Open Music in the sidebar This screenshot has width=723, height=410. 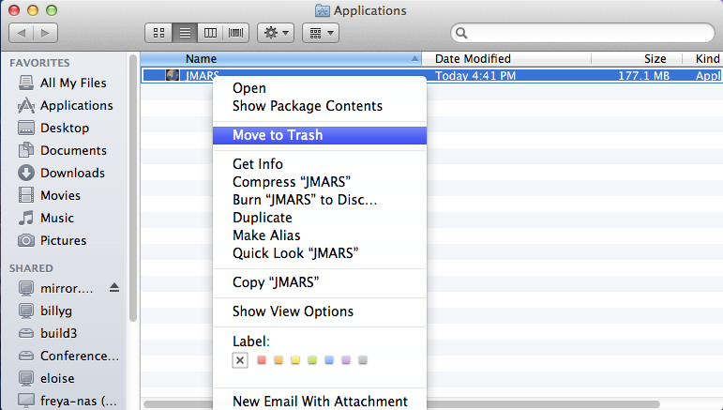[46, 218]
